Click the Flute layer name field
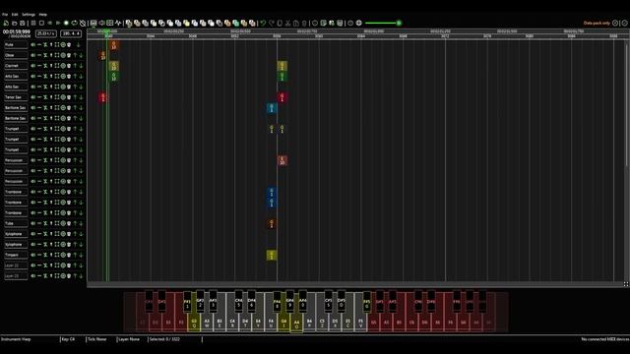This screenshot has height=354, width=630. pos(16,44)
